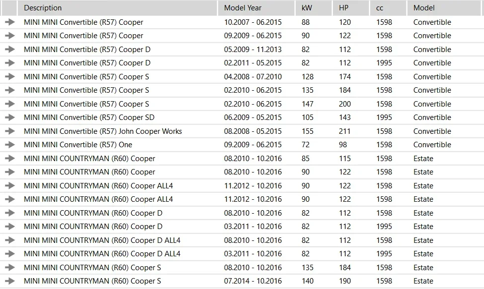Select the kW value '155'

pos(308,131)
